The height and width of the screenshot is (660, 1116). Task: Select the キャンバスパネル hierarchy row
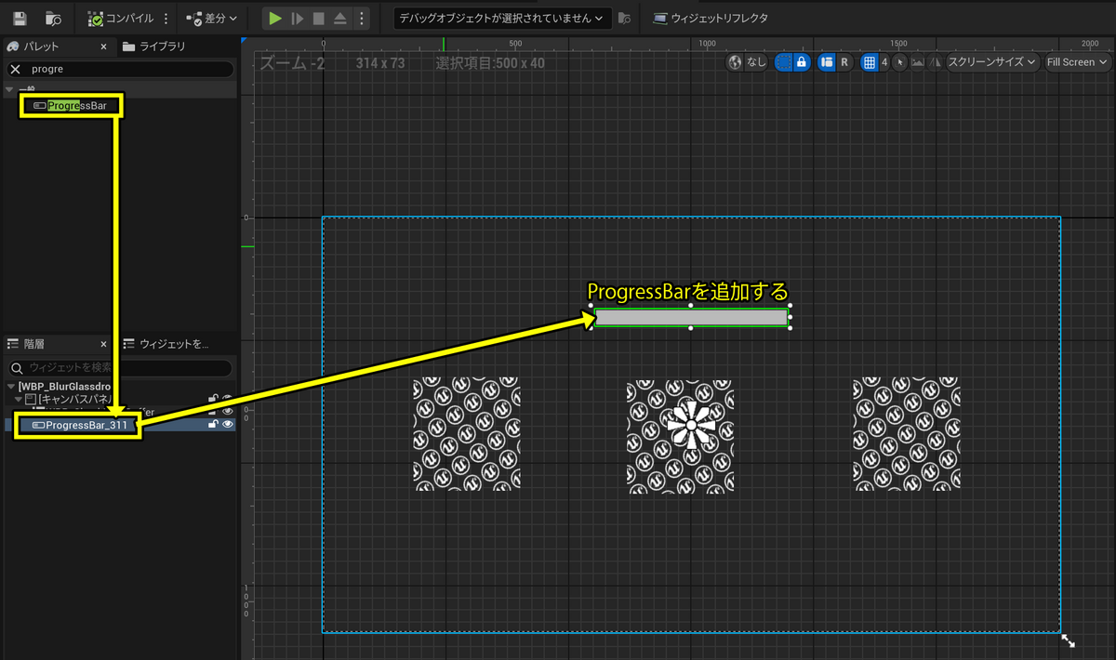pos(119,399)
